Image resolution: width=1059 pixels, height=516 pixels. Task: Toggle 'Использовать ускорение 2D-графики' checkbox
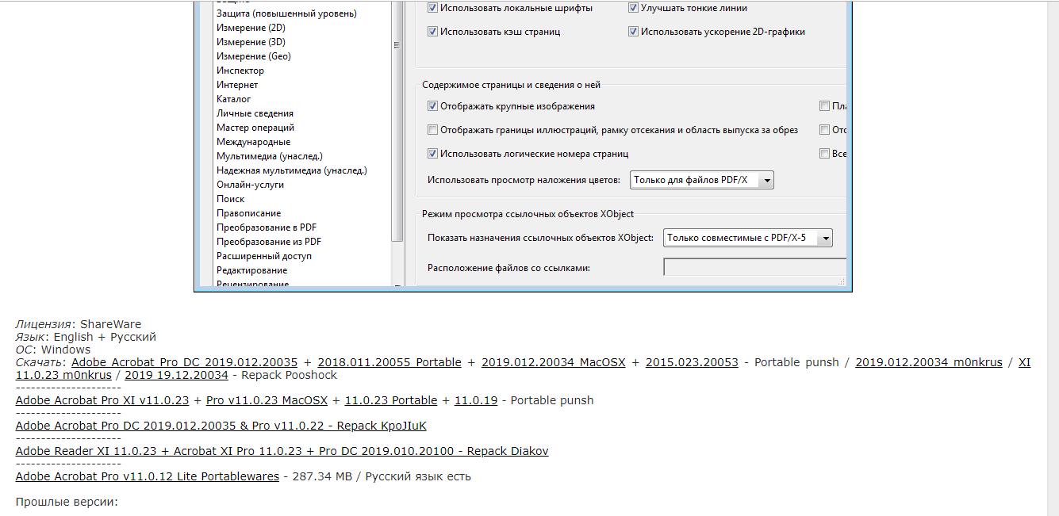(634, 32)
